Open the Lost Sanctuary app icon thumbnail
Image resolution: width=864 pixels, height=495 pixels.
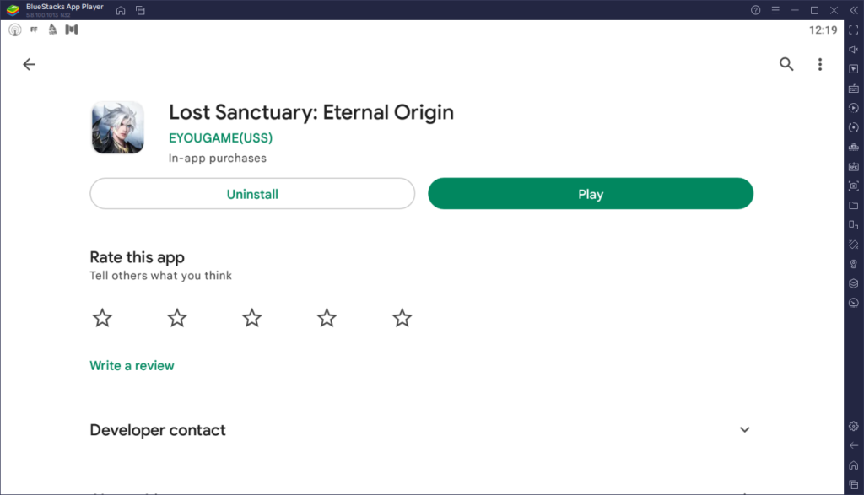117,127
